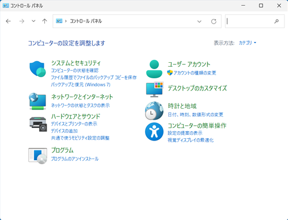288x220 pixels.
Task: Open the Programs disc icon
Action: click(37, 155)
